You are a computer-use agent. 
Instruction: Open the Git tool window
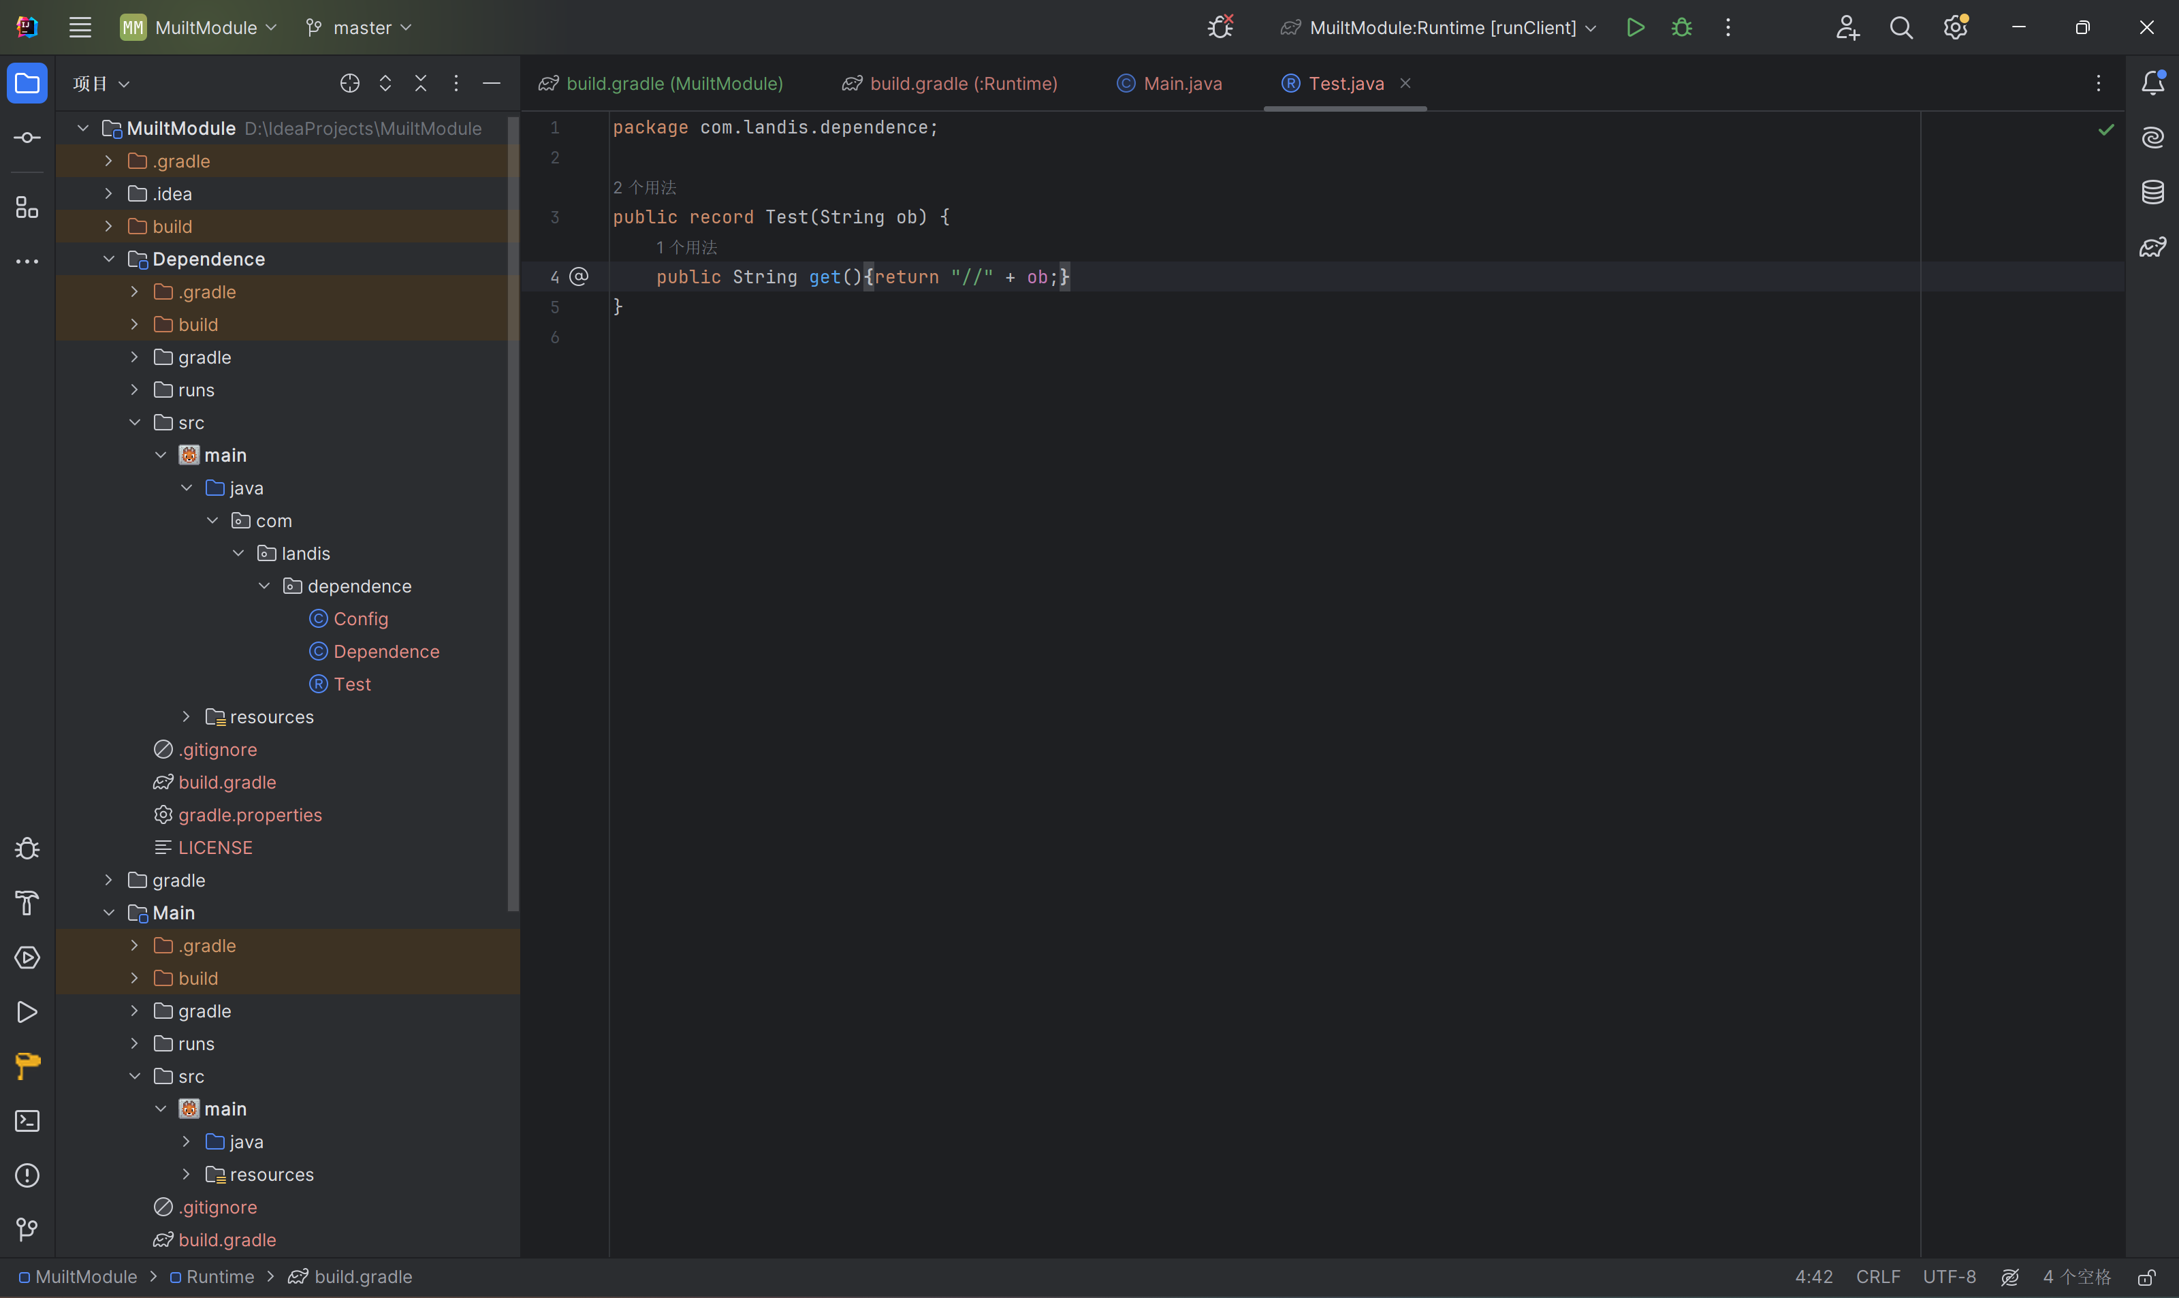(27, 1230)
